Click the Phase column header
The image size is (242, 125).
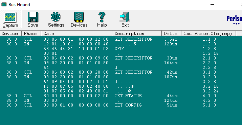31,33
